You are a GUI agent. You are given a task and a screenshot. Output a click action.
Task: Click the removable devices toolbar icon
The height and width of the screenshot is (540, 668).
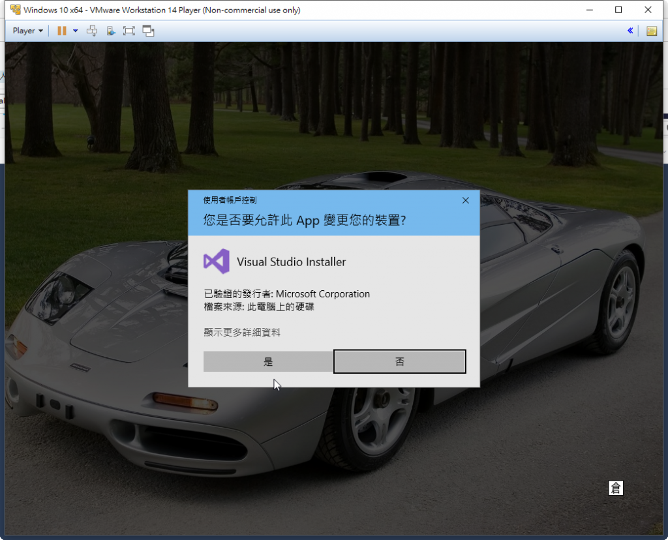click(x=111, y=31)
